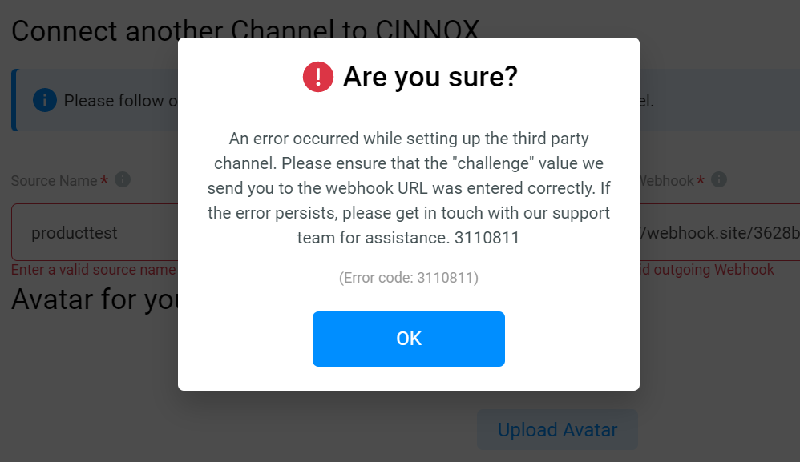Image resolution: width=800 pixels, height=462 pixels.
Task: Click the red exclamation warning icon
Action: coord(318,77)
